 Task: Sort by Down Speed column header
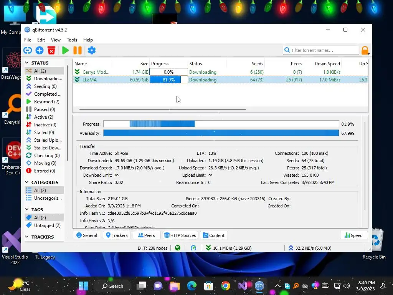322,64
